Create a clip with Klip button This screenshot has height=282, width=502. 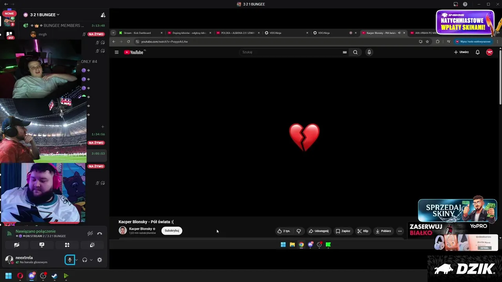363,231
